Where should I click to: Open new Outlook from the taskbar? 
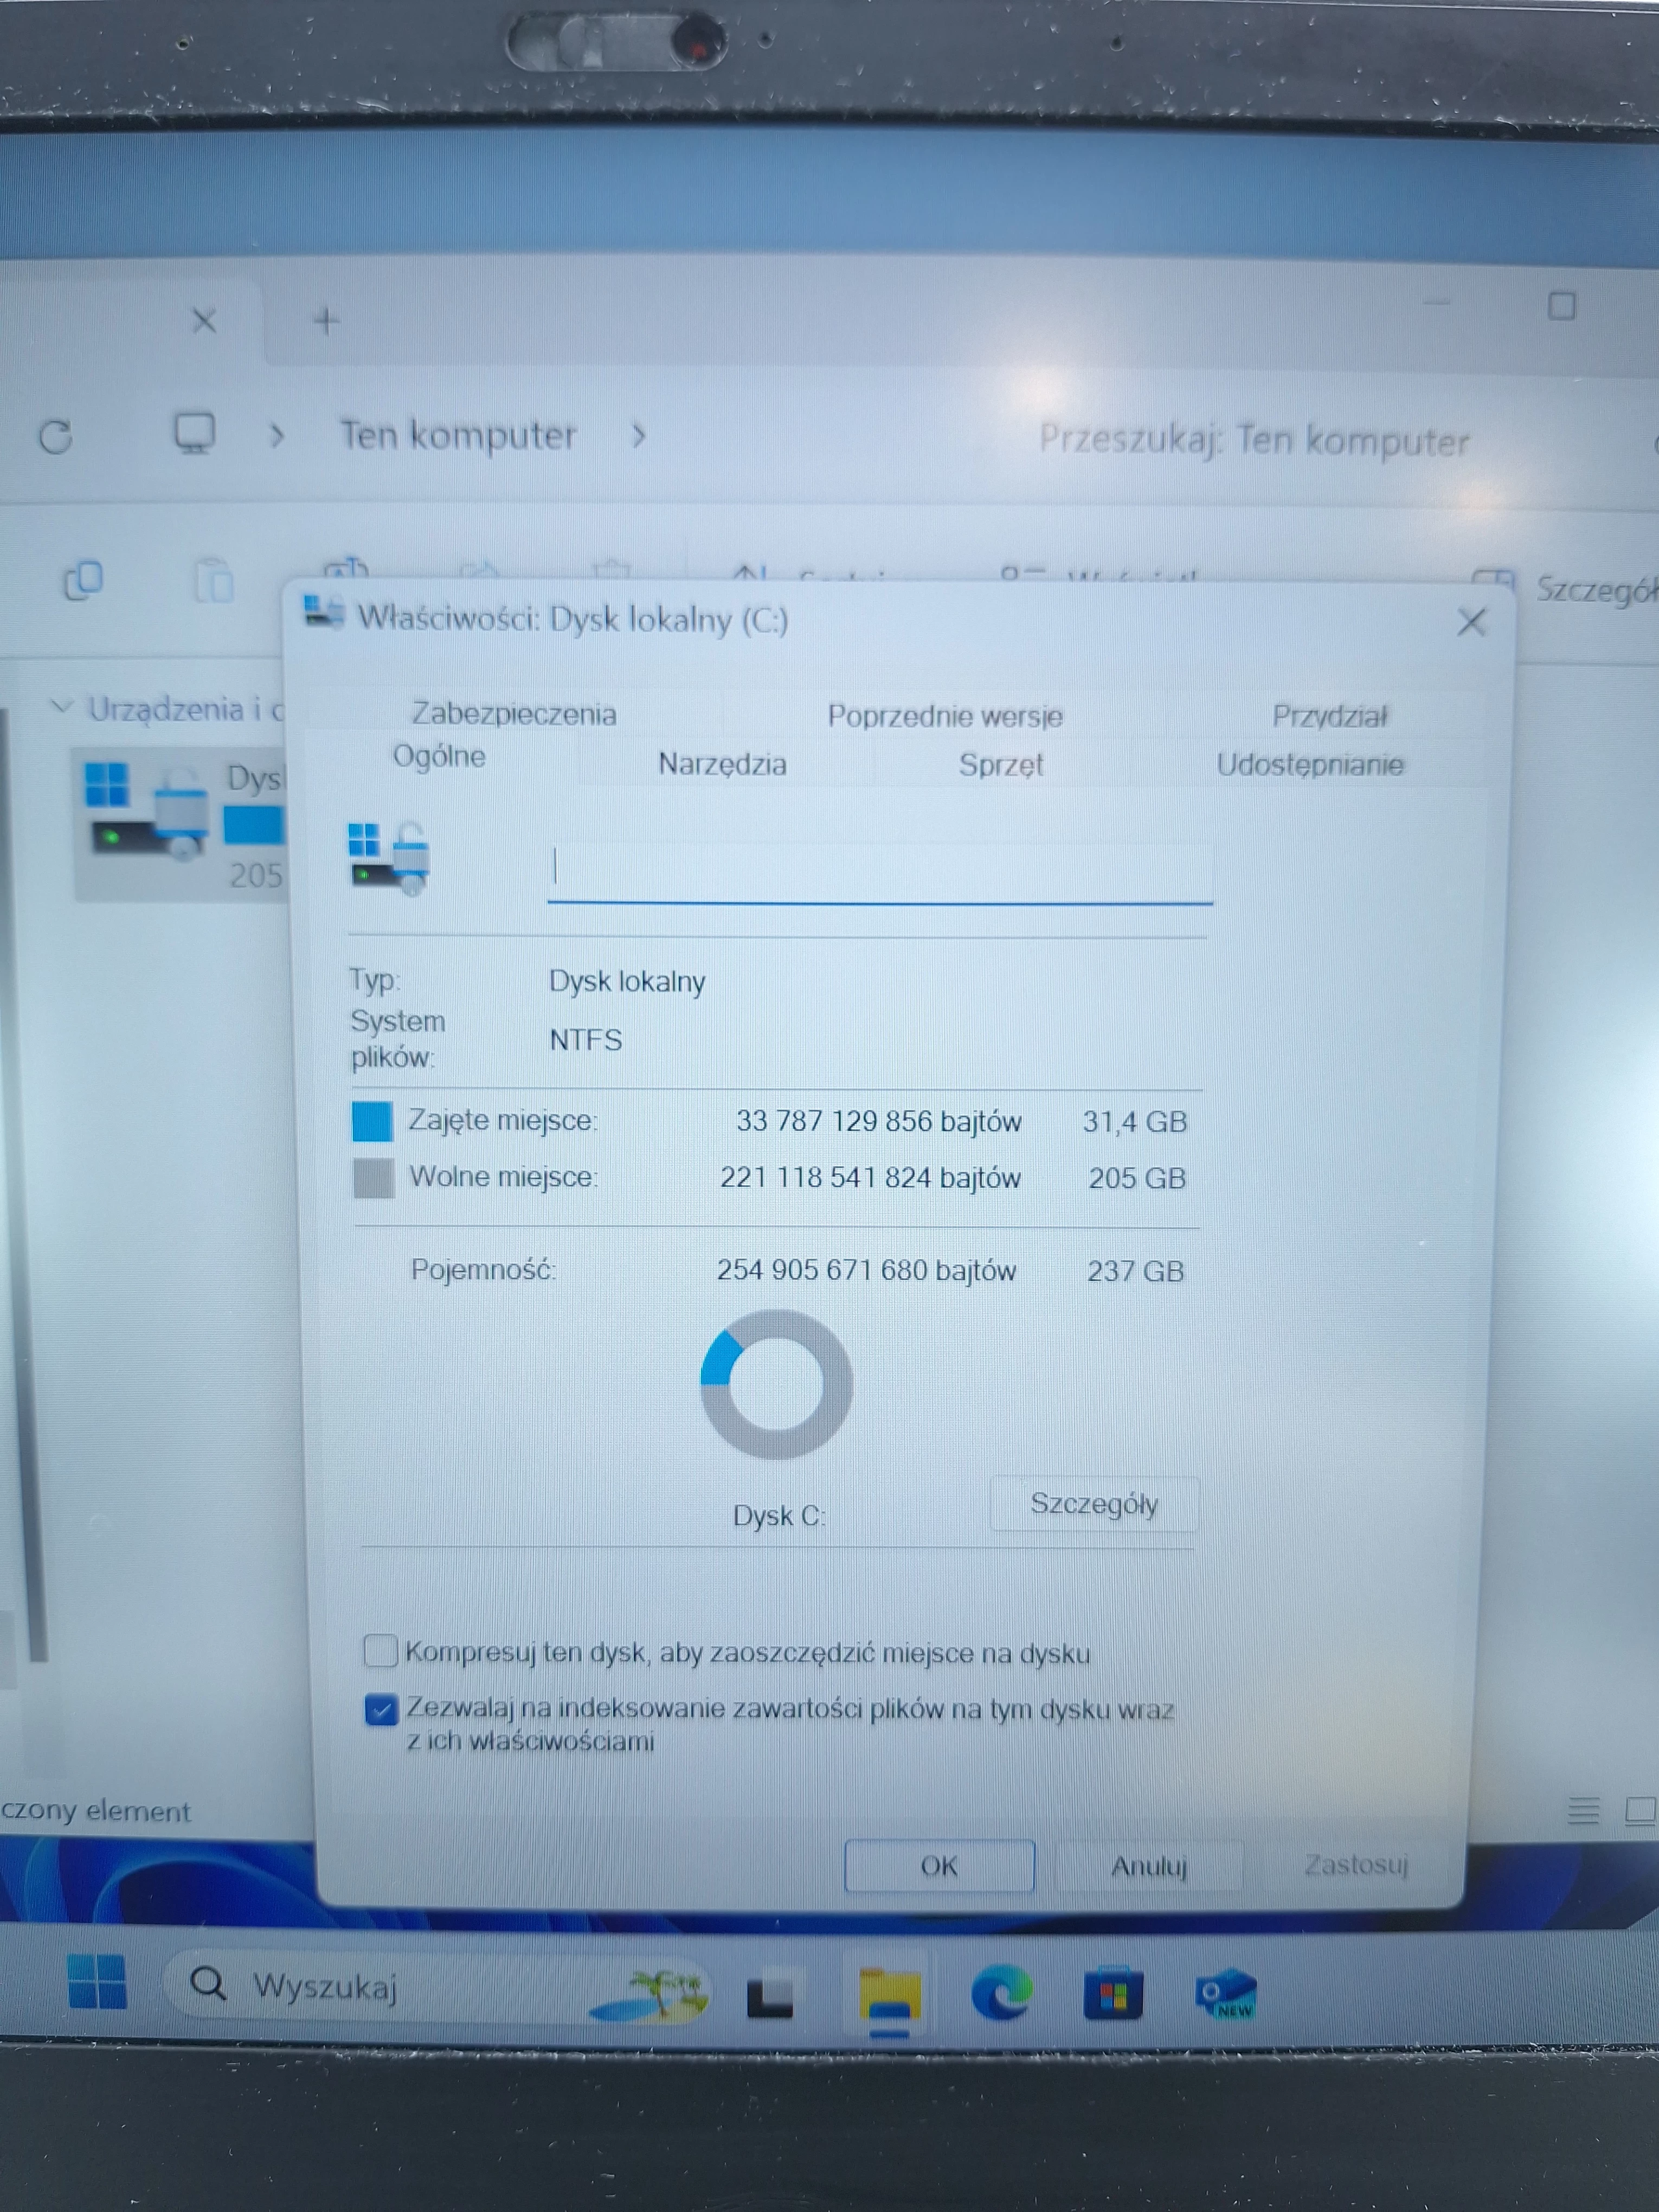click(1226, 1994)
